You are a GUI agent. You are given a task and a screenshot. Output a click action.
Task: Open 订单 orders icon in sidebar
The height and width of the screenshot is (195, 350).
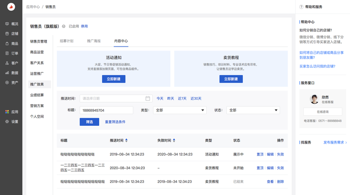7,53
